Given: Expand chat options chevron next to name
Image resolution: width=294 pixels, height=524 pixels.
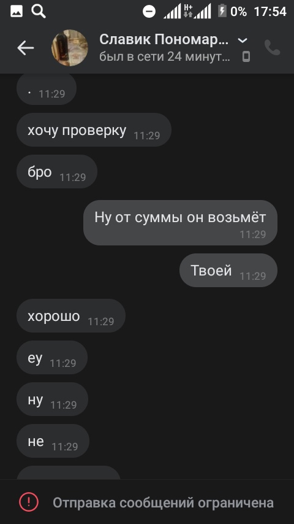Looking at the screenshot, I should pos(243,40).
